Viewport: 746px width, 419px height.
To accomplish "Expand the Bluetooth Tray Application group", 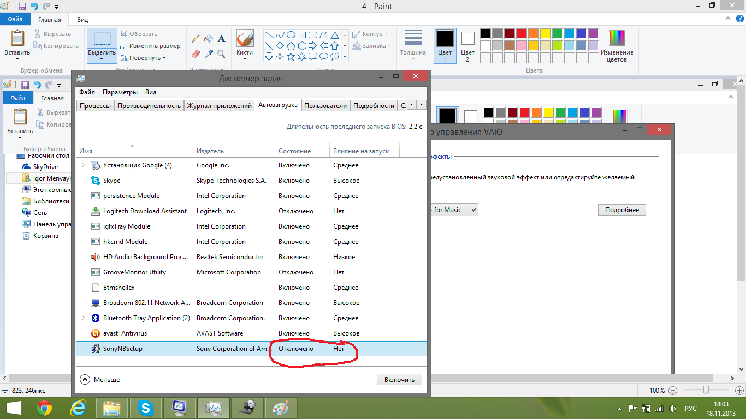I will (84, 318).
